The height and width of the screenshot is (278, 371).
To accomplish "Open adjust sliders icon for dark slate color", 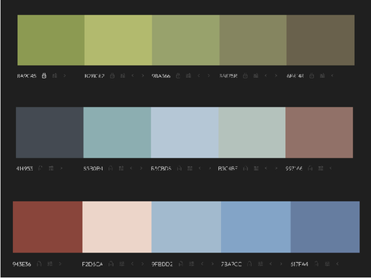I will [51, 168].
